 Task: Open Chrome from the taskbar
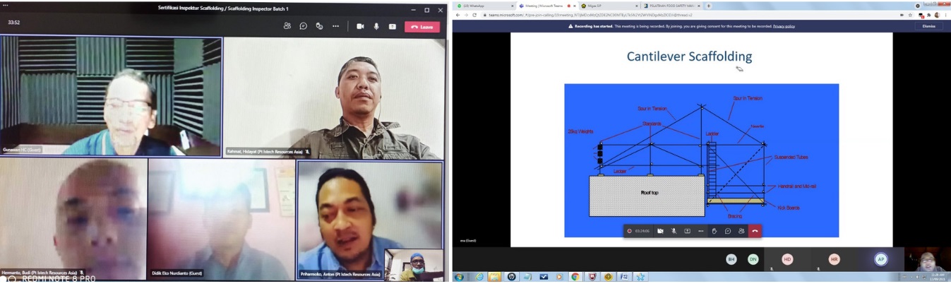coord(575,277)
